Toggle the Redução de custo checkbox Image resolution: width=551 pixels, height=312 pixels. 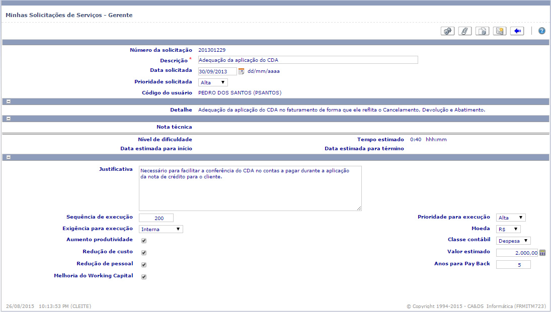pos(144,253)
